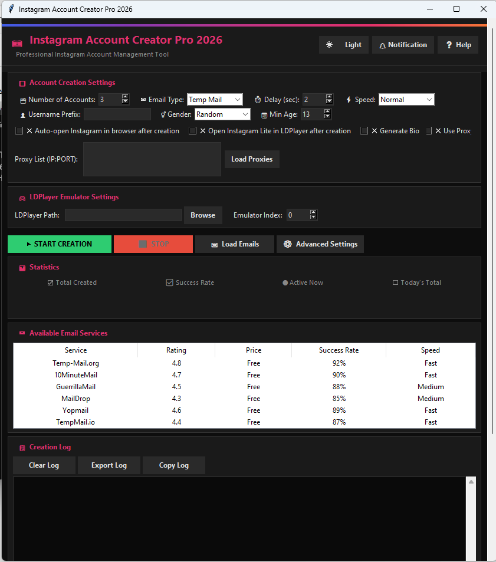Image resolution: width=496 pixels, height=562 pixels.
Task: Click the Available Email Services mail icon
Action: pos(22,333)
